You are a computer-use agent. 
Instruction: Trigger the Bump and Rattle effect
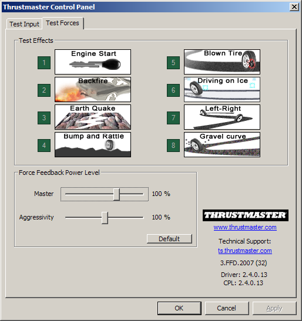[93, 145]
